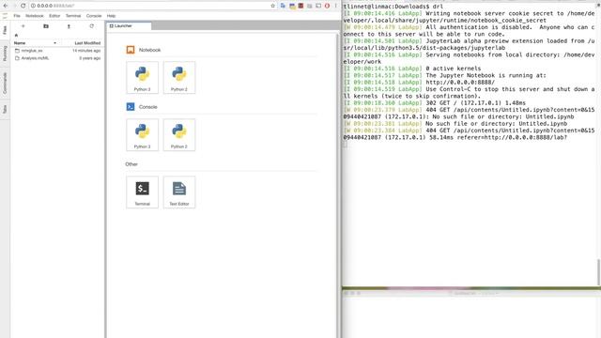Click the Console section header icon
The width and height of the screenshot is (601, 338).
click(x=131, y=106)
